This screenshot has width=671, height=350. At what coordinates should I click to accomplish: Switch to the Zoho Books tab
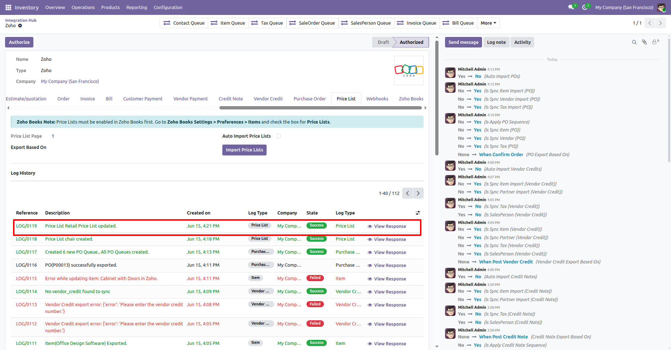(411, 99)
